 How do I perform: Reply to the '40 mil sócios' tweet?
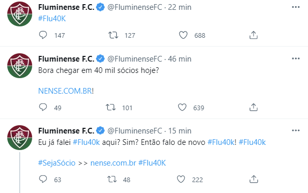pyautogui.click(x=43, y=107)
